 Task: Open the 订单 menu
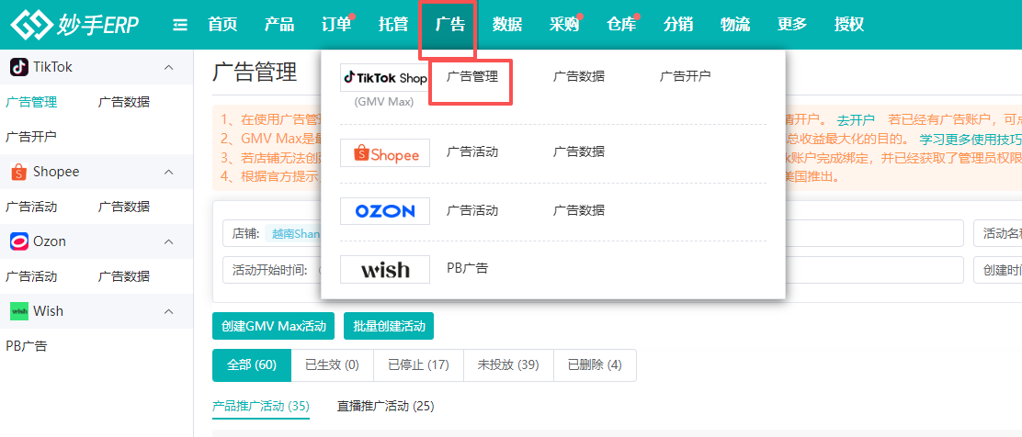pos(336,25)
